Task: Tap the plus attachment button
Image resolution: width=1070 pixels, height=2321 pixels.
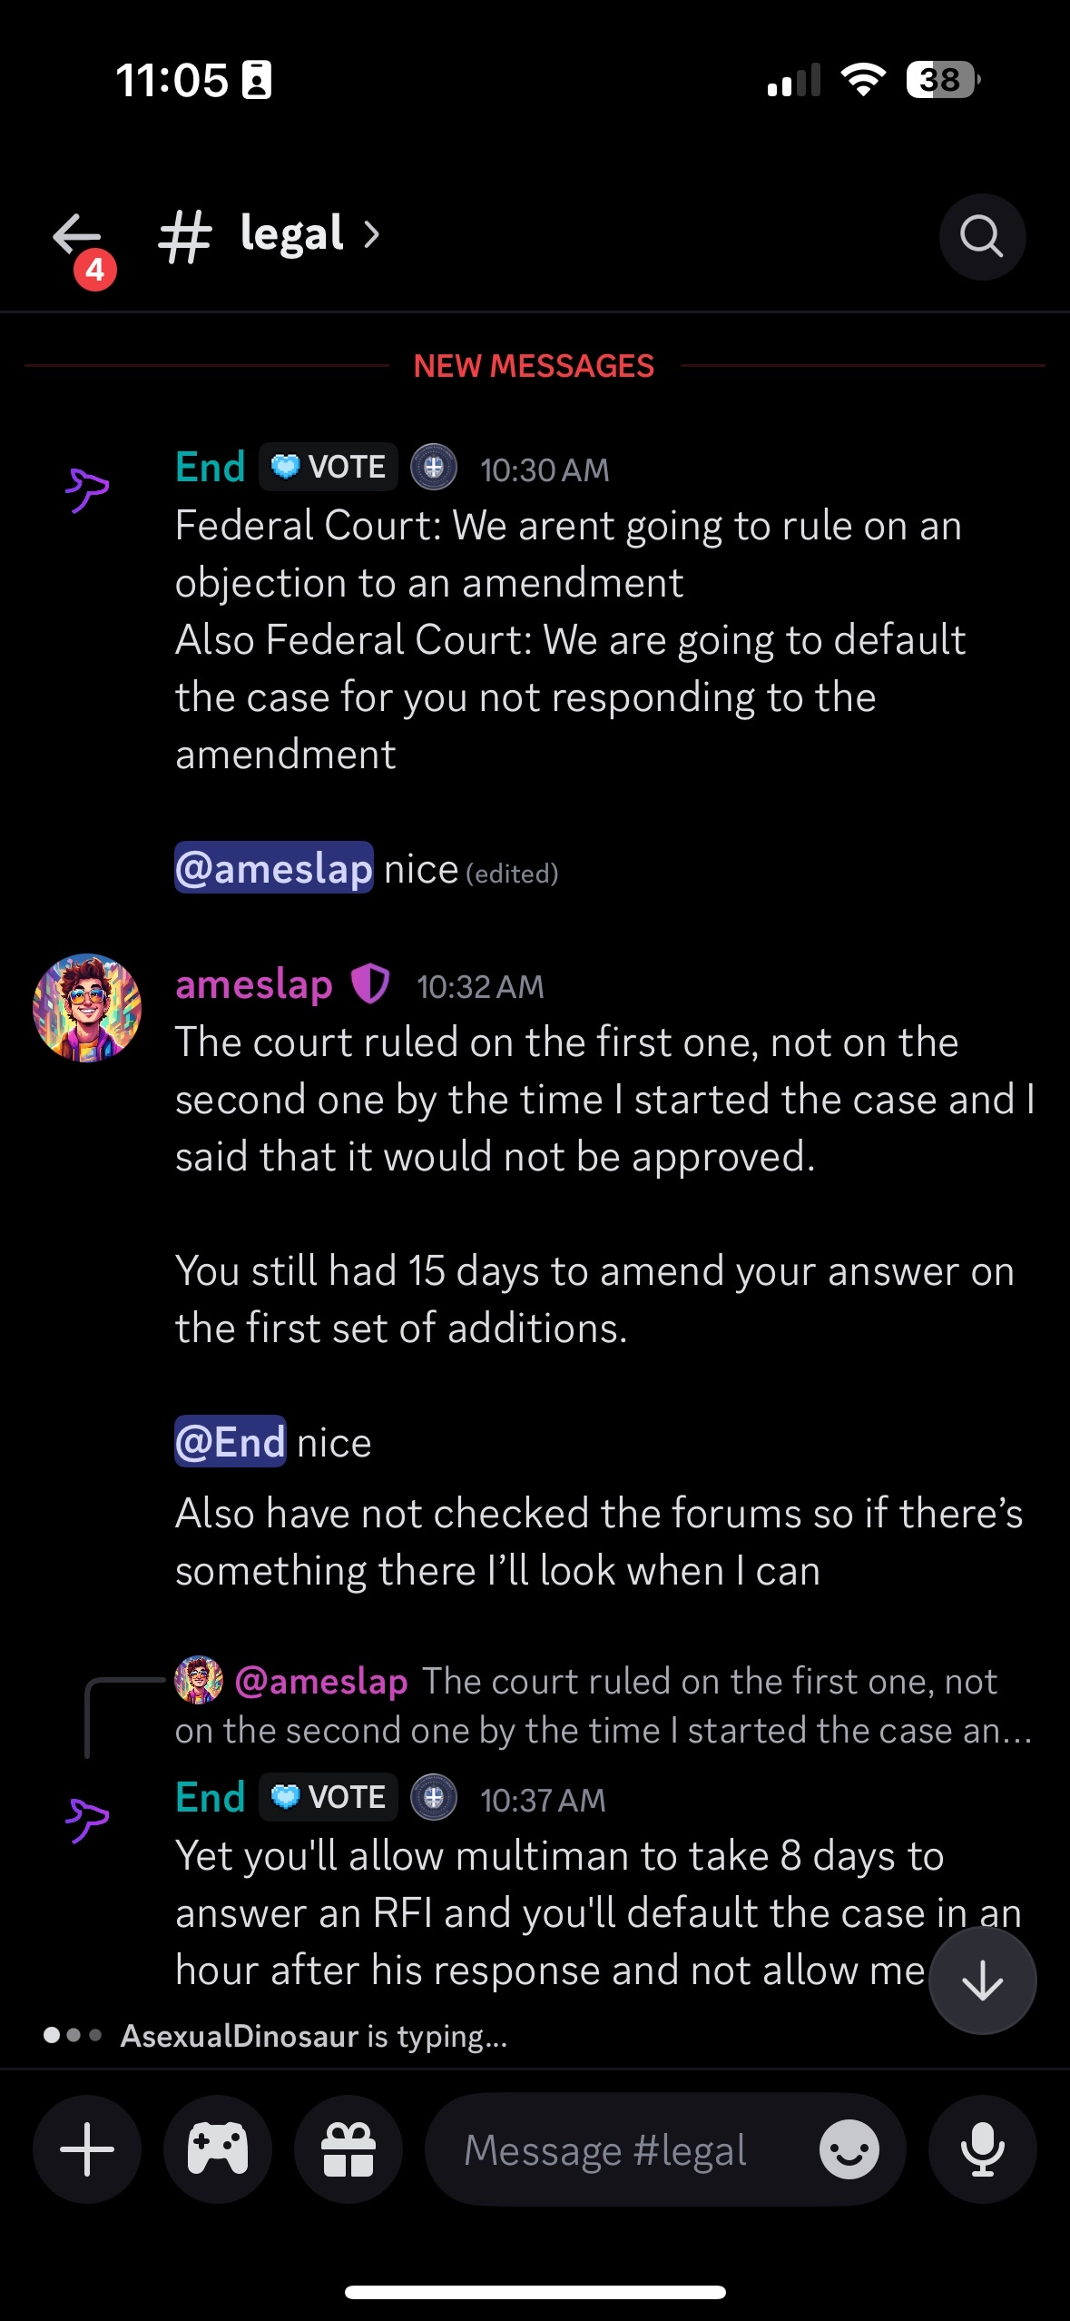Action: (87, 2148)
